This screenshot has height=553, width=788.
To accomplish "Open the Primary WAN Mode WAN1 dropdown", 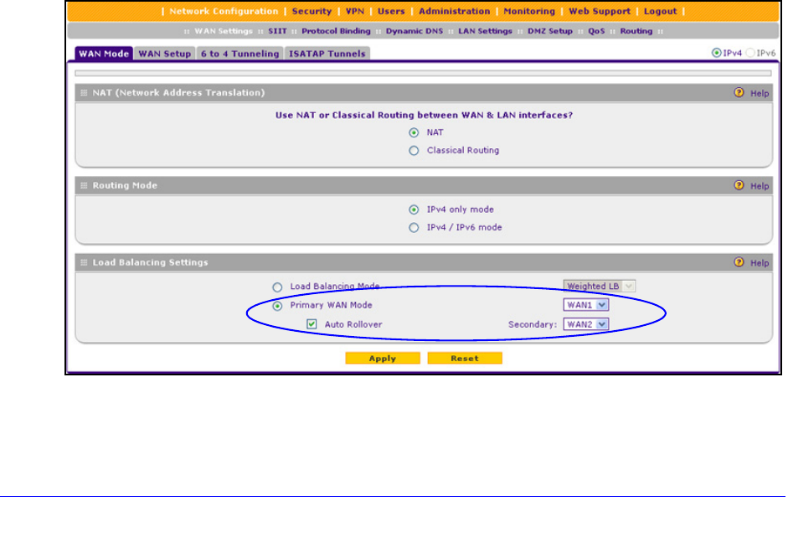I will [x=585, y=306].
